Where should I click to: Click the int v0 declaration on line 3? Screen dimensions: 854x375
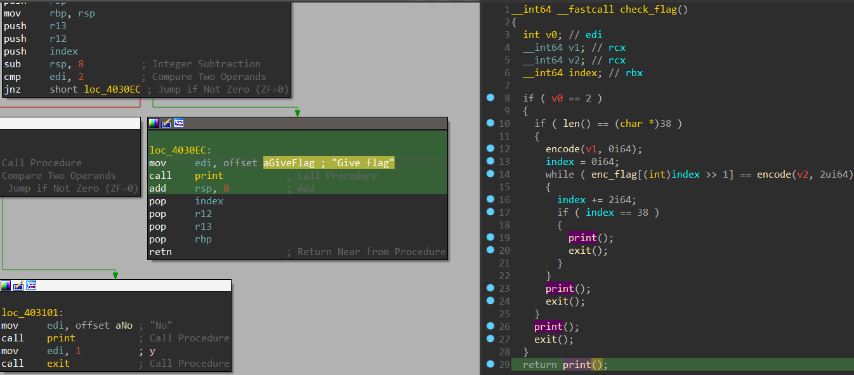(x=542, y=35)
